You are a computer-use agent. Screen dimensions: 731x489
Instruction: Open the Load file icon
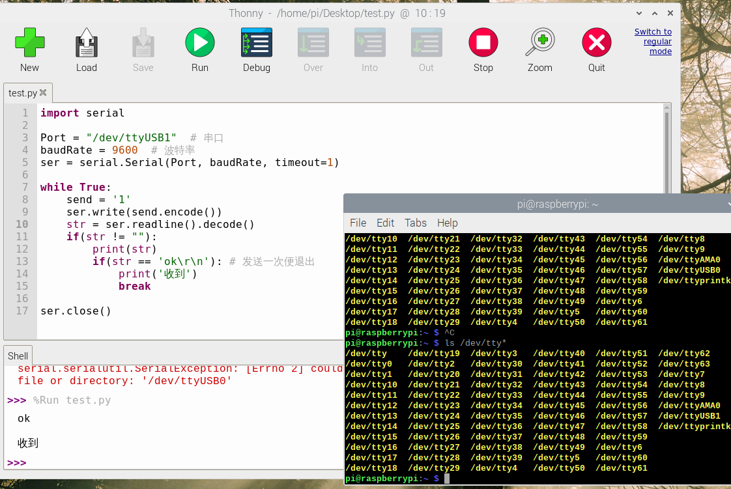coord(86,42)
